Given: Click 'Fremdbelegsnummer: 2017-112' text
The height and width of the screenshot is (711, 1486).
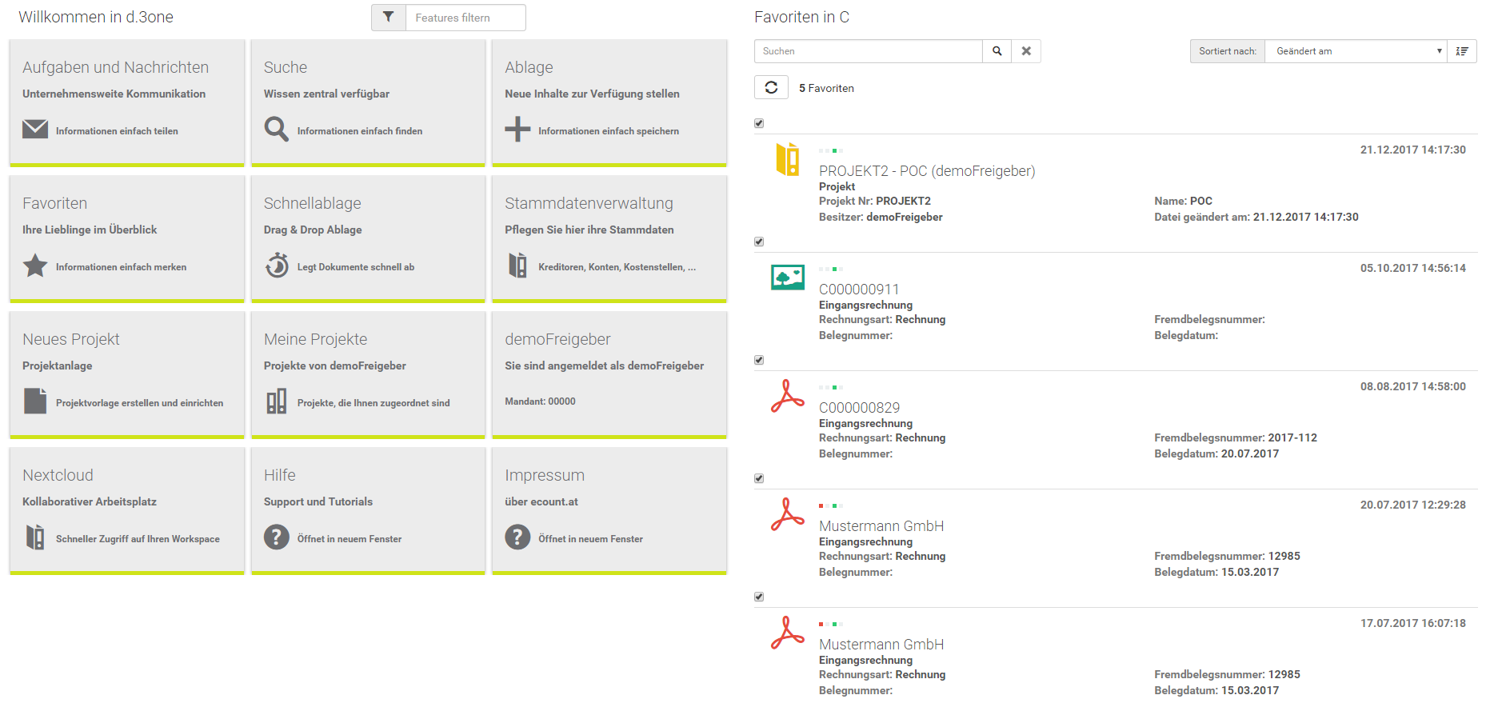Looking at the screenshot, I should [1236, 437].
